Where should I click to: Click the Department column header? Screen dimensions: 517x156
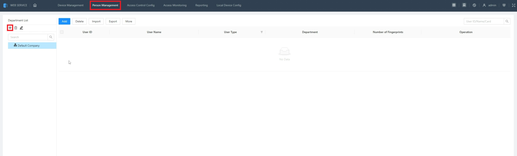coord(310,32)
